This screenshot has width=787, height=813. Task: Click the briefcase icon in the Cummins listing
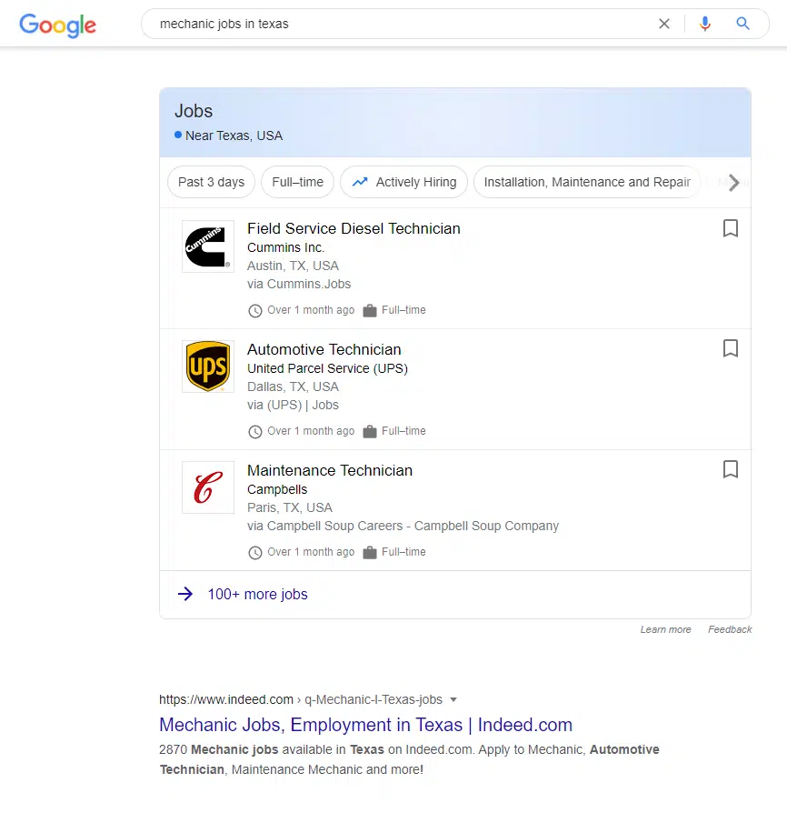click(369, 311)
